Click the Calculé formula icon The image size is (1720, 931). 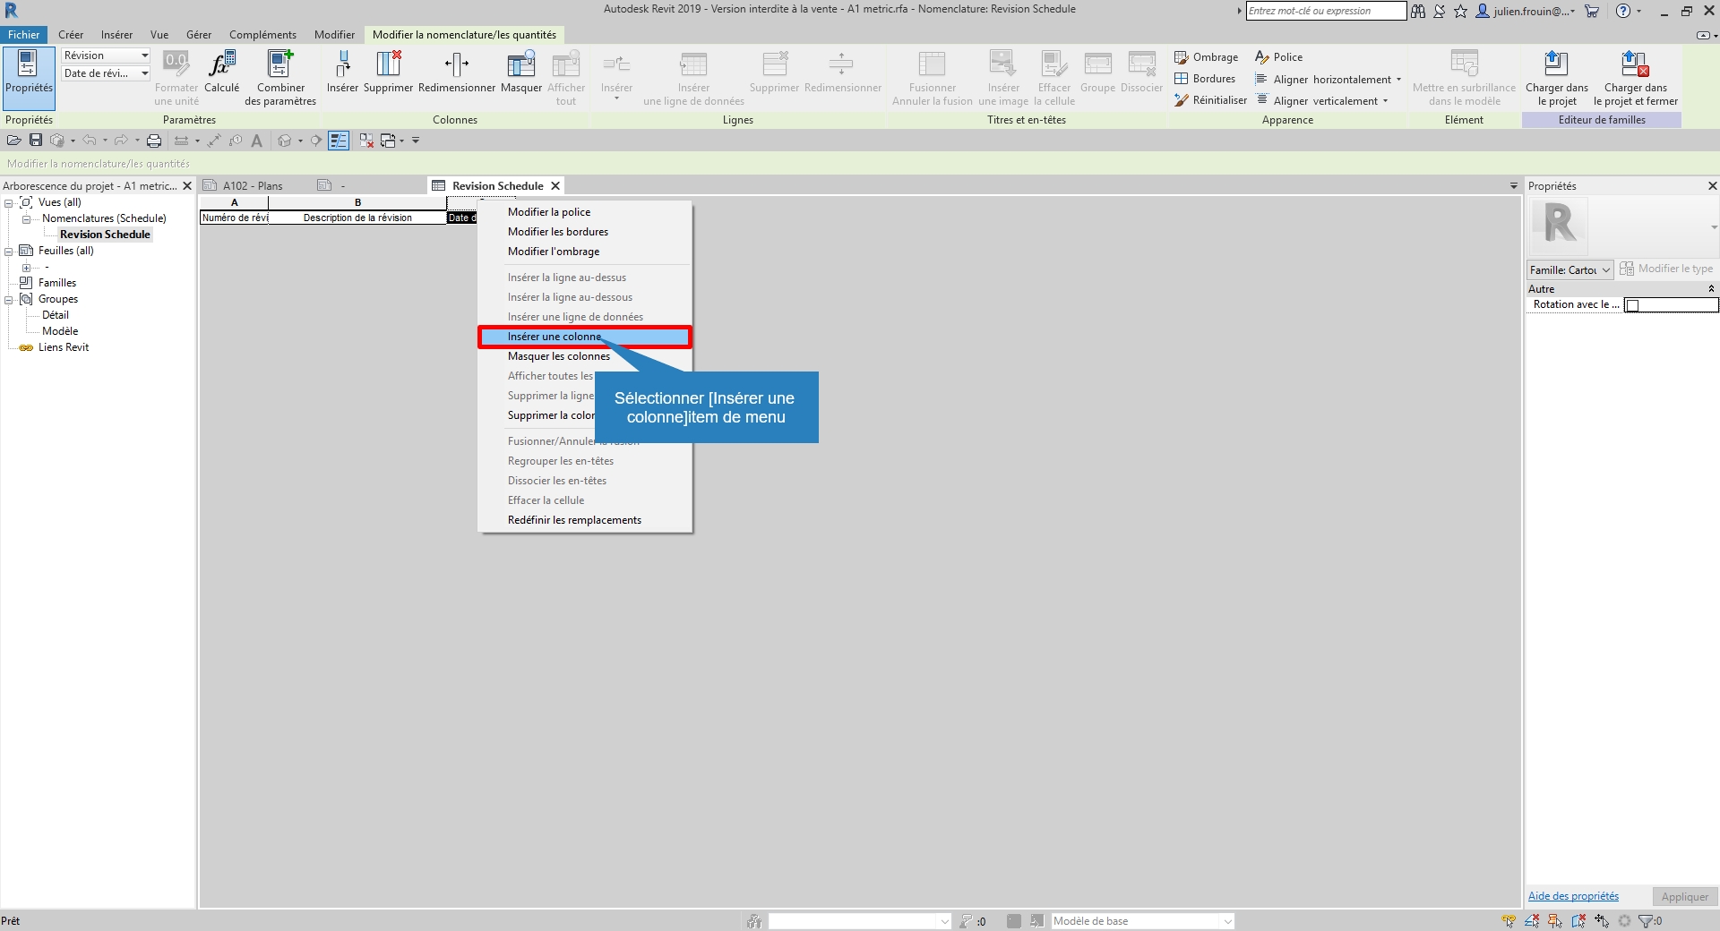(221, 65)
